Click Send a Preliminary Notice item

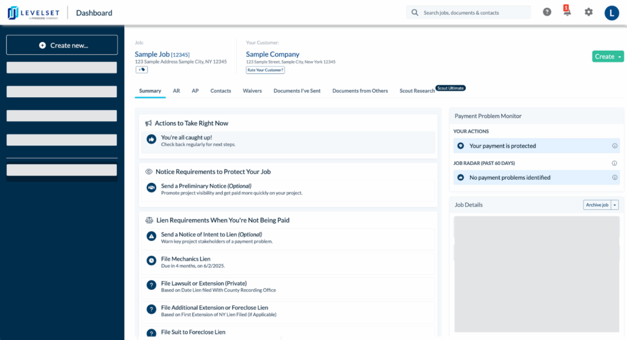(206, 186)
